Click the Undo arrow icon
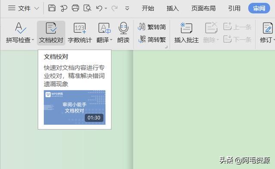The image size is (275, 169). tap(99, 8)
